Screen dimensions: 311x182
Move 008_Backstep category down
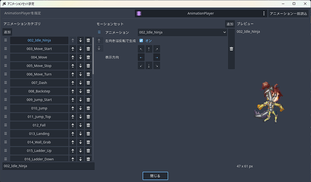81,91
